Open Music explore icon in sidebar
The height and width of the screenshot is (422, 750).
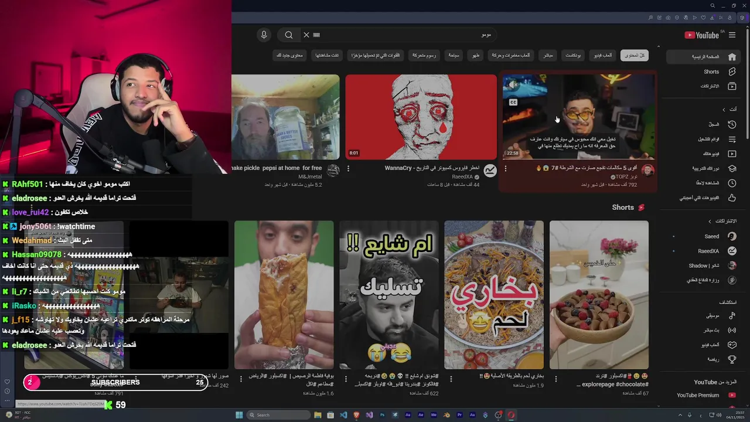(x=732, y=315)
